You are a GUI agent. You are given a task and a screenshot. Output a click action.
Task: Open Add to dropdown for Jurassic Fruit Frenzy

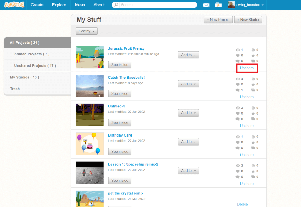pos(188,55)
